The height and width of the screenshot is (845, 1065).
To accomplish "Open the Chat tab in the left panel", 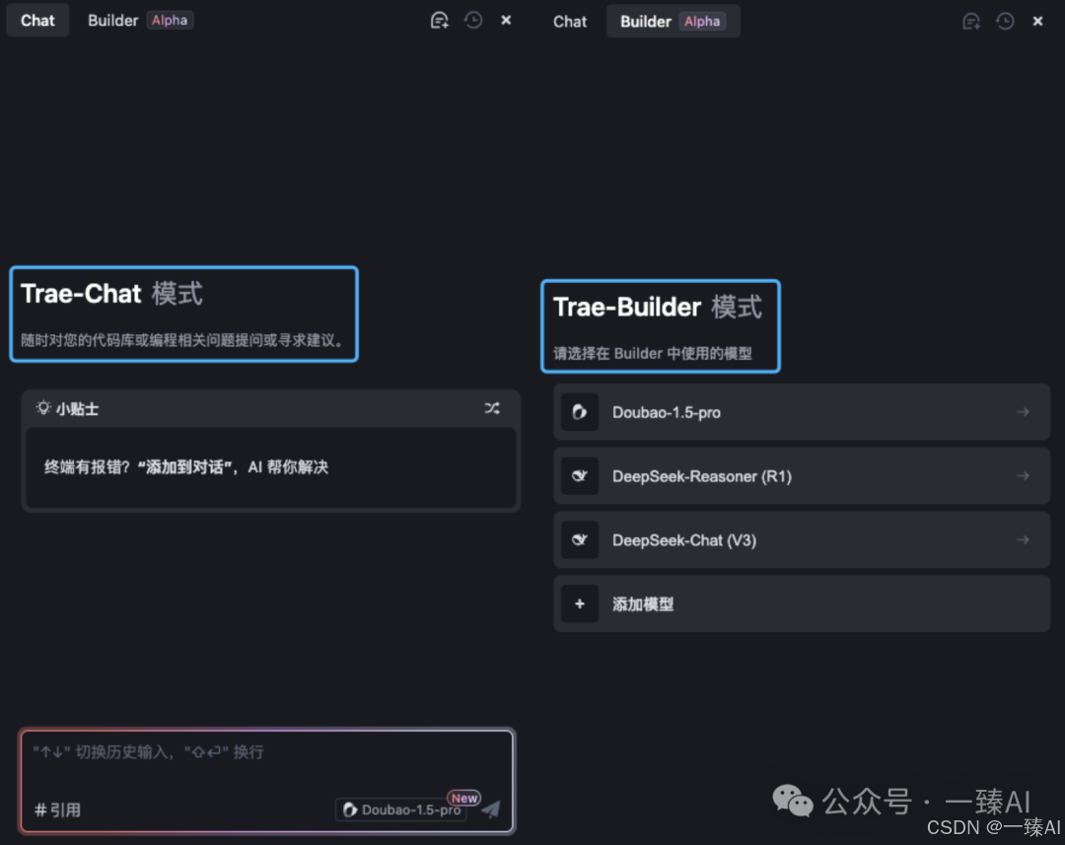I will 37,21.
